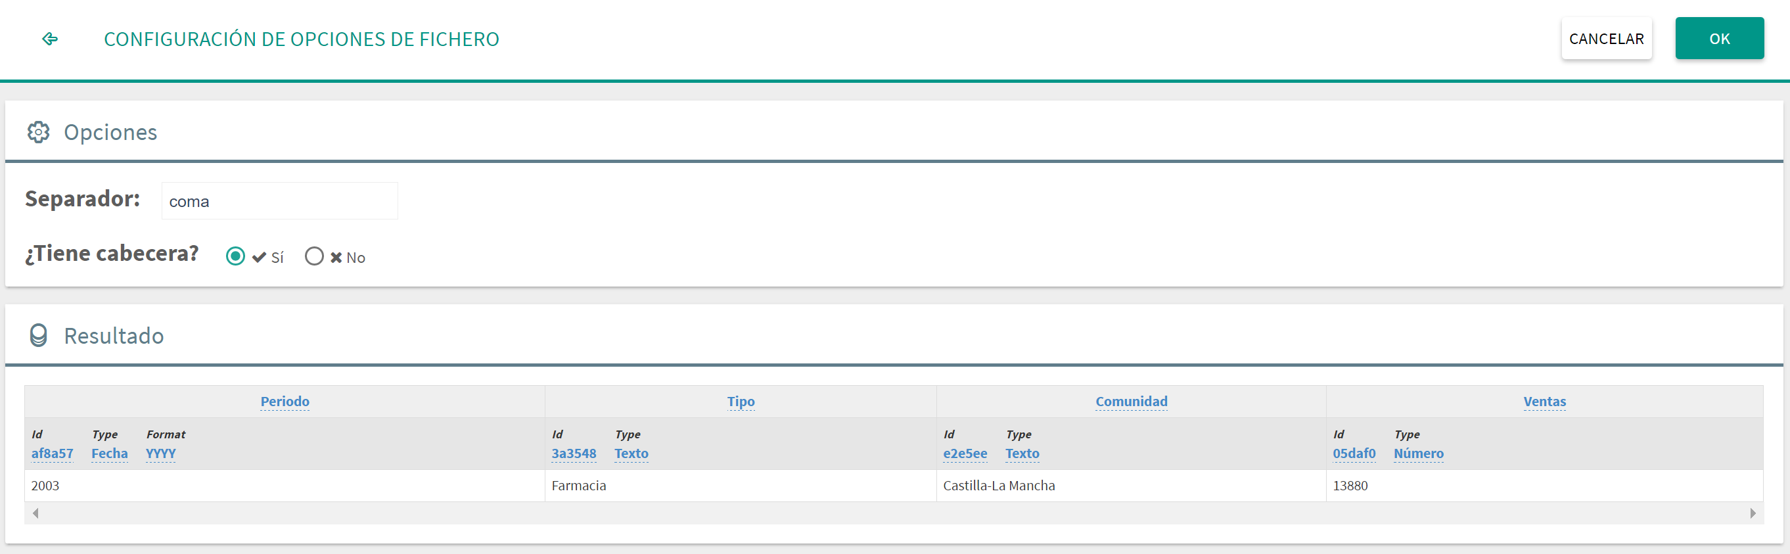Select No for header option
This screenshot has height=554, width=1790.
[x=314, y=256]
